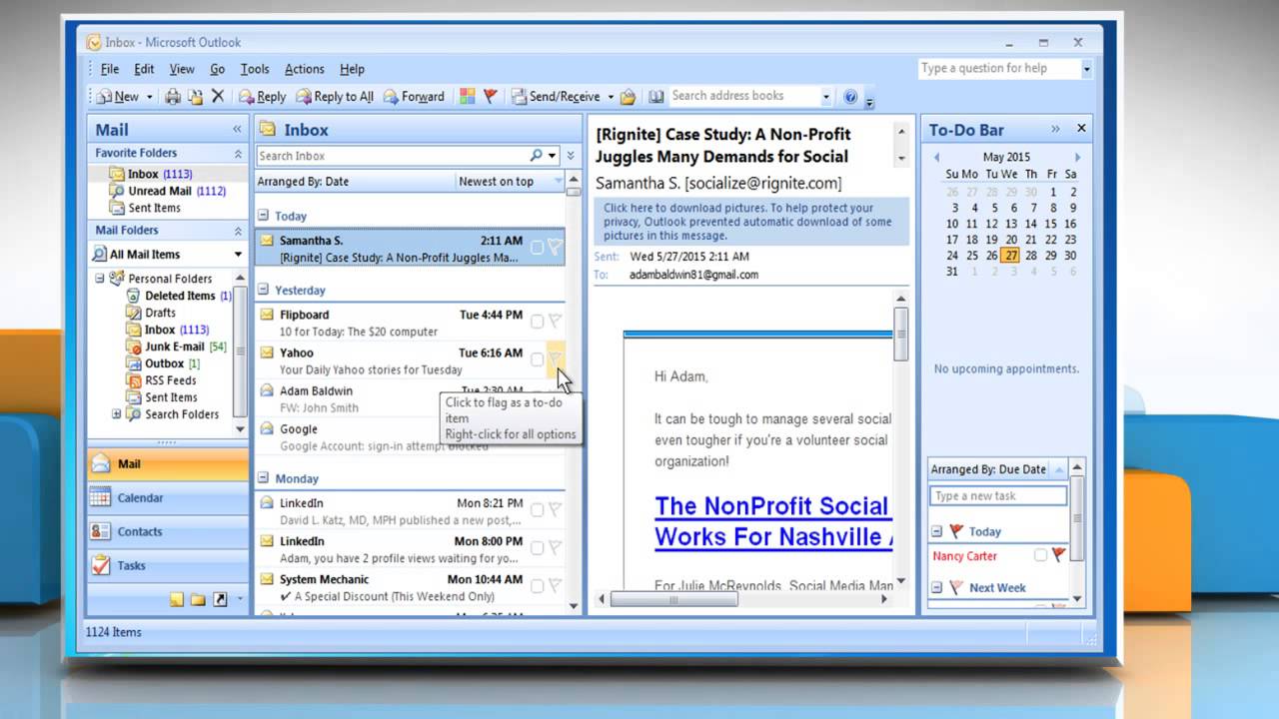
Task: Open the File menu
Action: [110, 69]
